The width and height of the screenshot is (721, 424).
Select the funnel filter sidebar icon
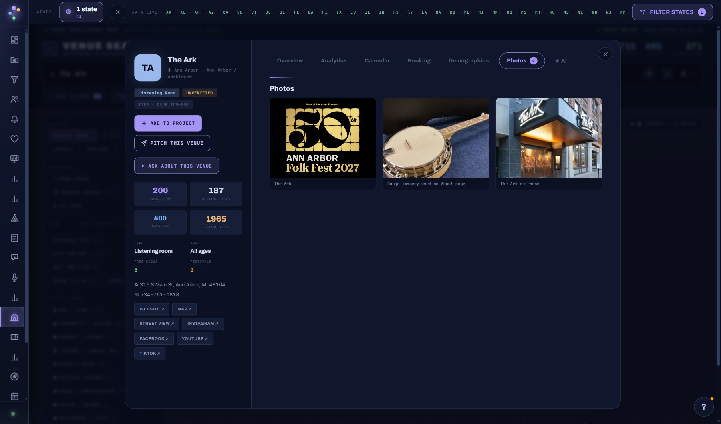pyautogui.click(x=14, y=80)
